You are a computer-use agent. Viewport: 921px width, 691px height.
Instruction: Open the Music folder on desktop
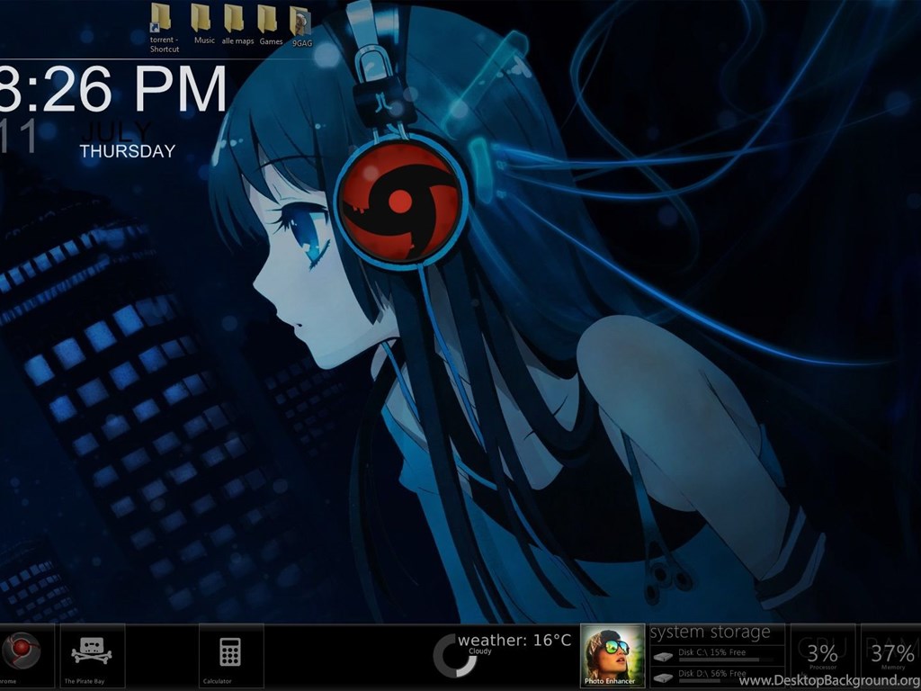pyautogui.click(x=204, y=20)
